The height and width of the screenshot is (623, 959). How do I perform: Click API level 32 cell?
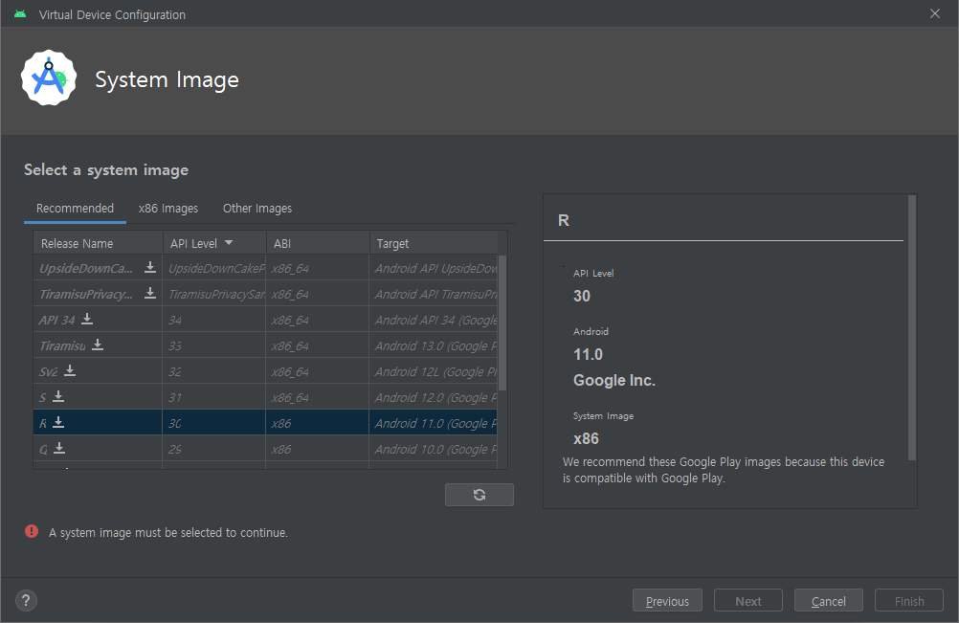point(214,371)
